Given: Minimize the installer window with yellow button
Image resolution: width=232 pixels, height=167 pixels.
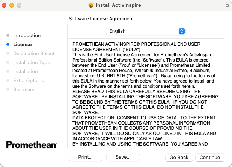Looking at the screenshot, I should coord(12,5).
